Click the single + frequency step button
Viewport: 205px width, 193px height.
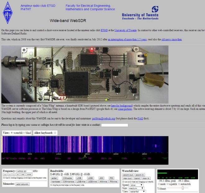pyautogui.click(x=18, y=175)
